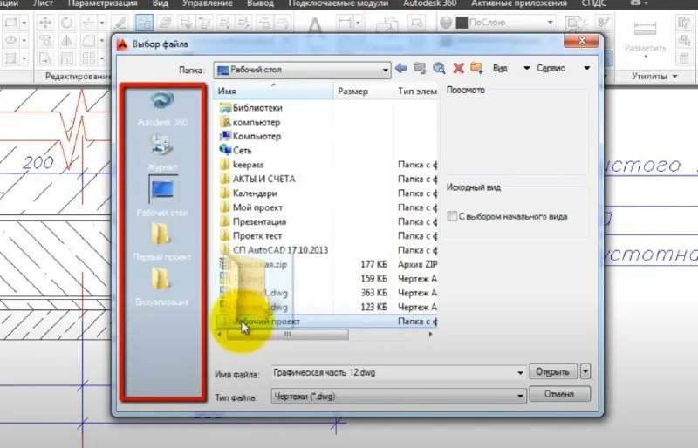Open the Autodesk 360 location in sidebar

tap(162, 108)
